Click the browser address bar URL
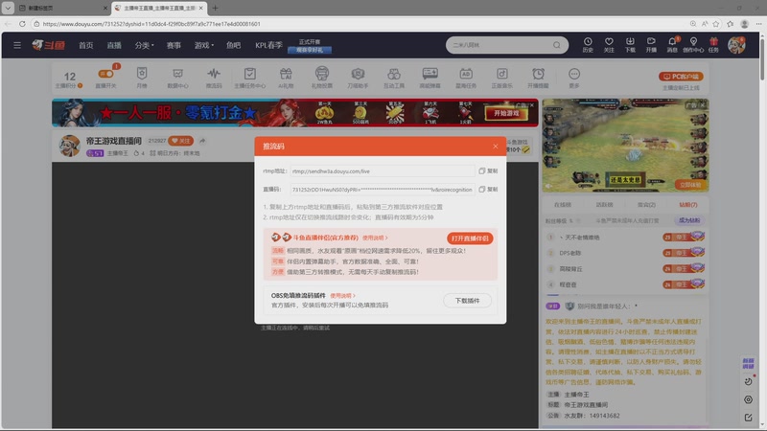The image size is (767, 431). [151, 23]
